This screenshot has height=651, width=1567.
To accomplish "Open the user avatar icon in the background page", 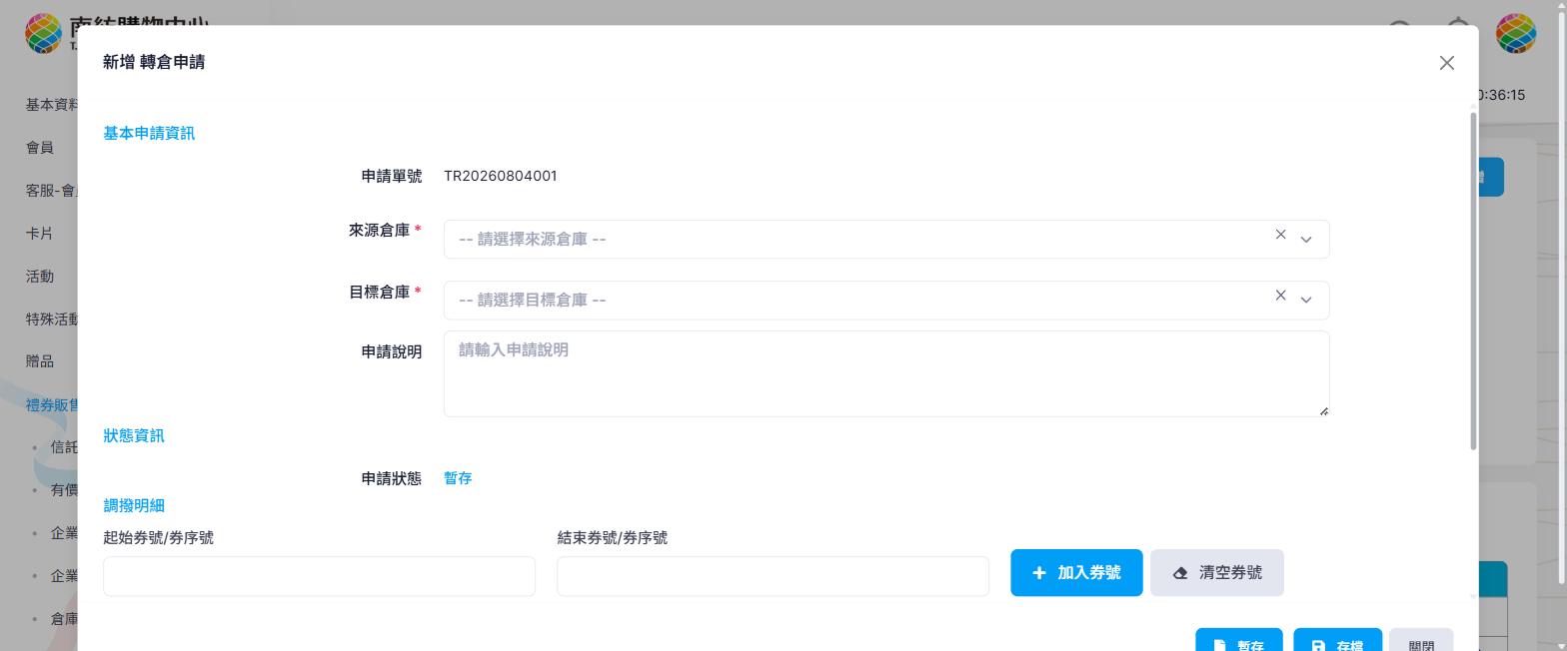I will [x=1515, y=33].
